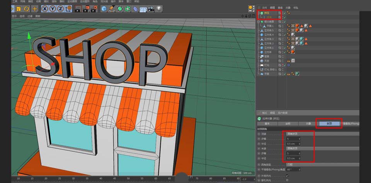371x183 pixels.
Task: Toggle the 穿孔向内 checkbox
Action: point(287,180)
